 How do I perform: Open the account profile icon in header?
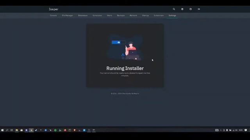click(x=191, y=9)
